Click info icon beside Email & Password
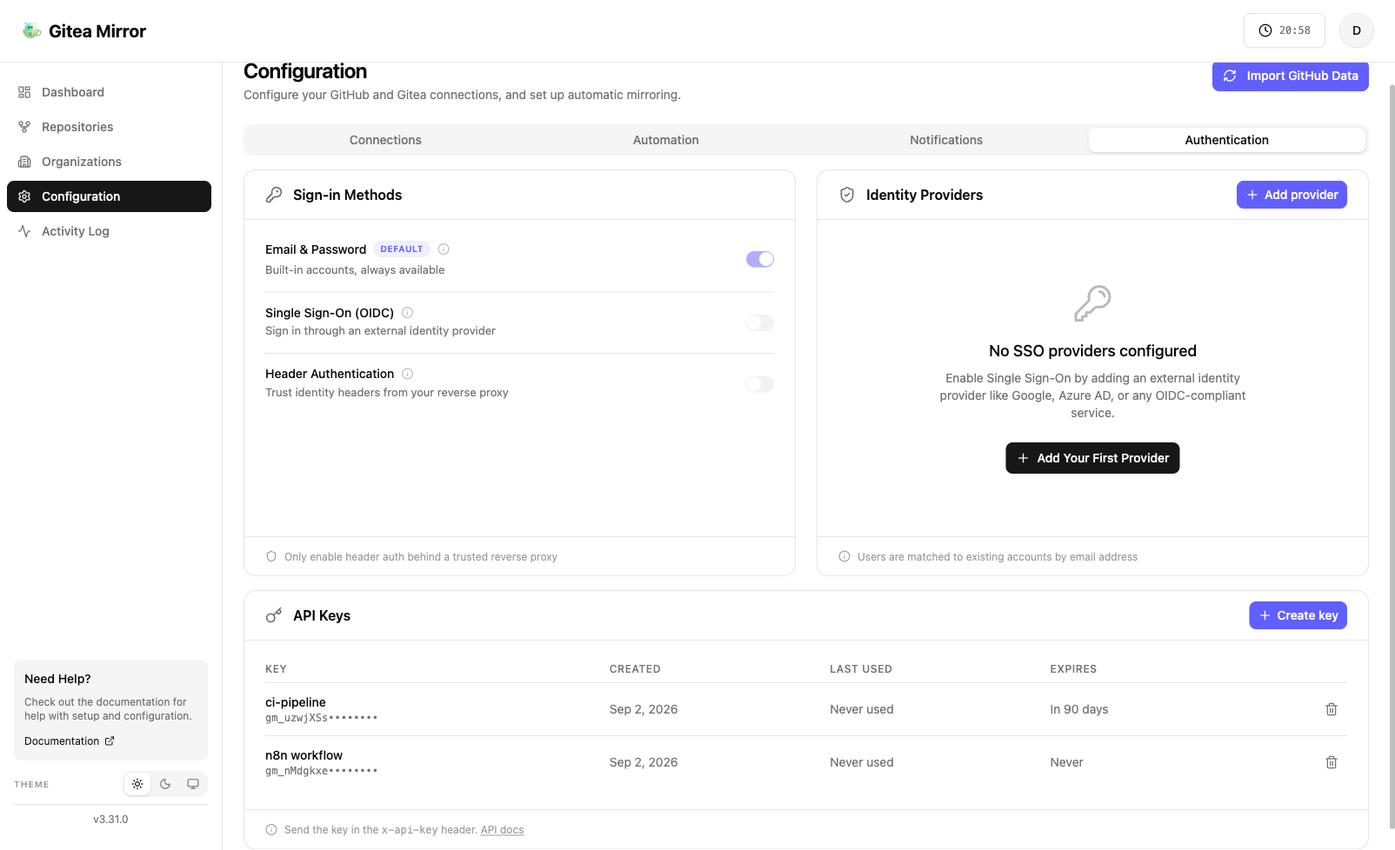 click(x=444, y=249)
